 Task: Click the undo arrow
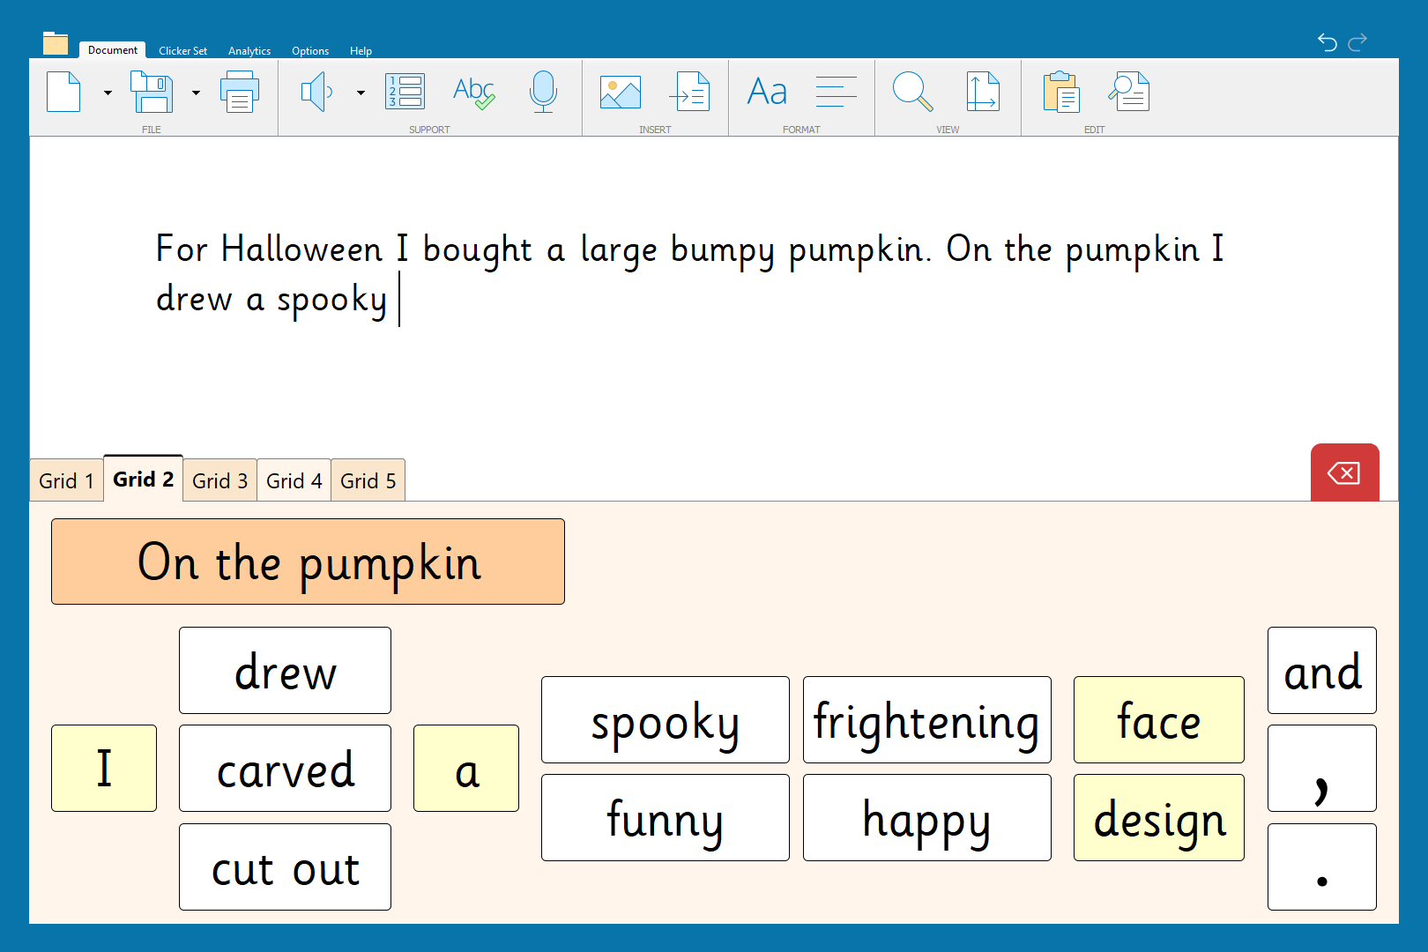click(x=1327, y=41)
